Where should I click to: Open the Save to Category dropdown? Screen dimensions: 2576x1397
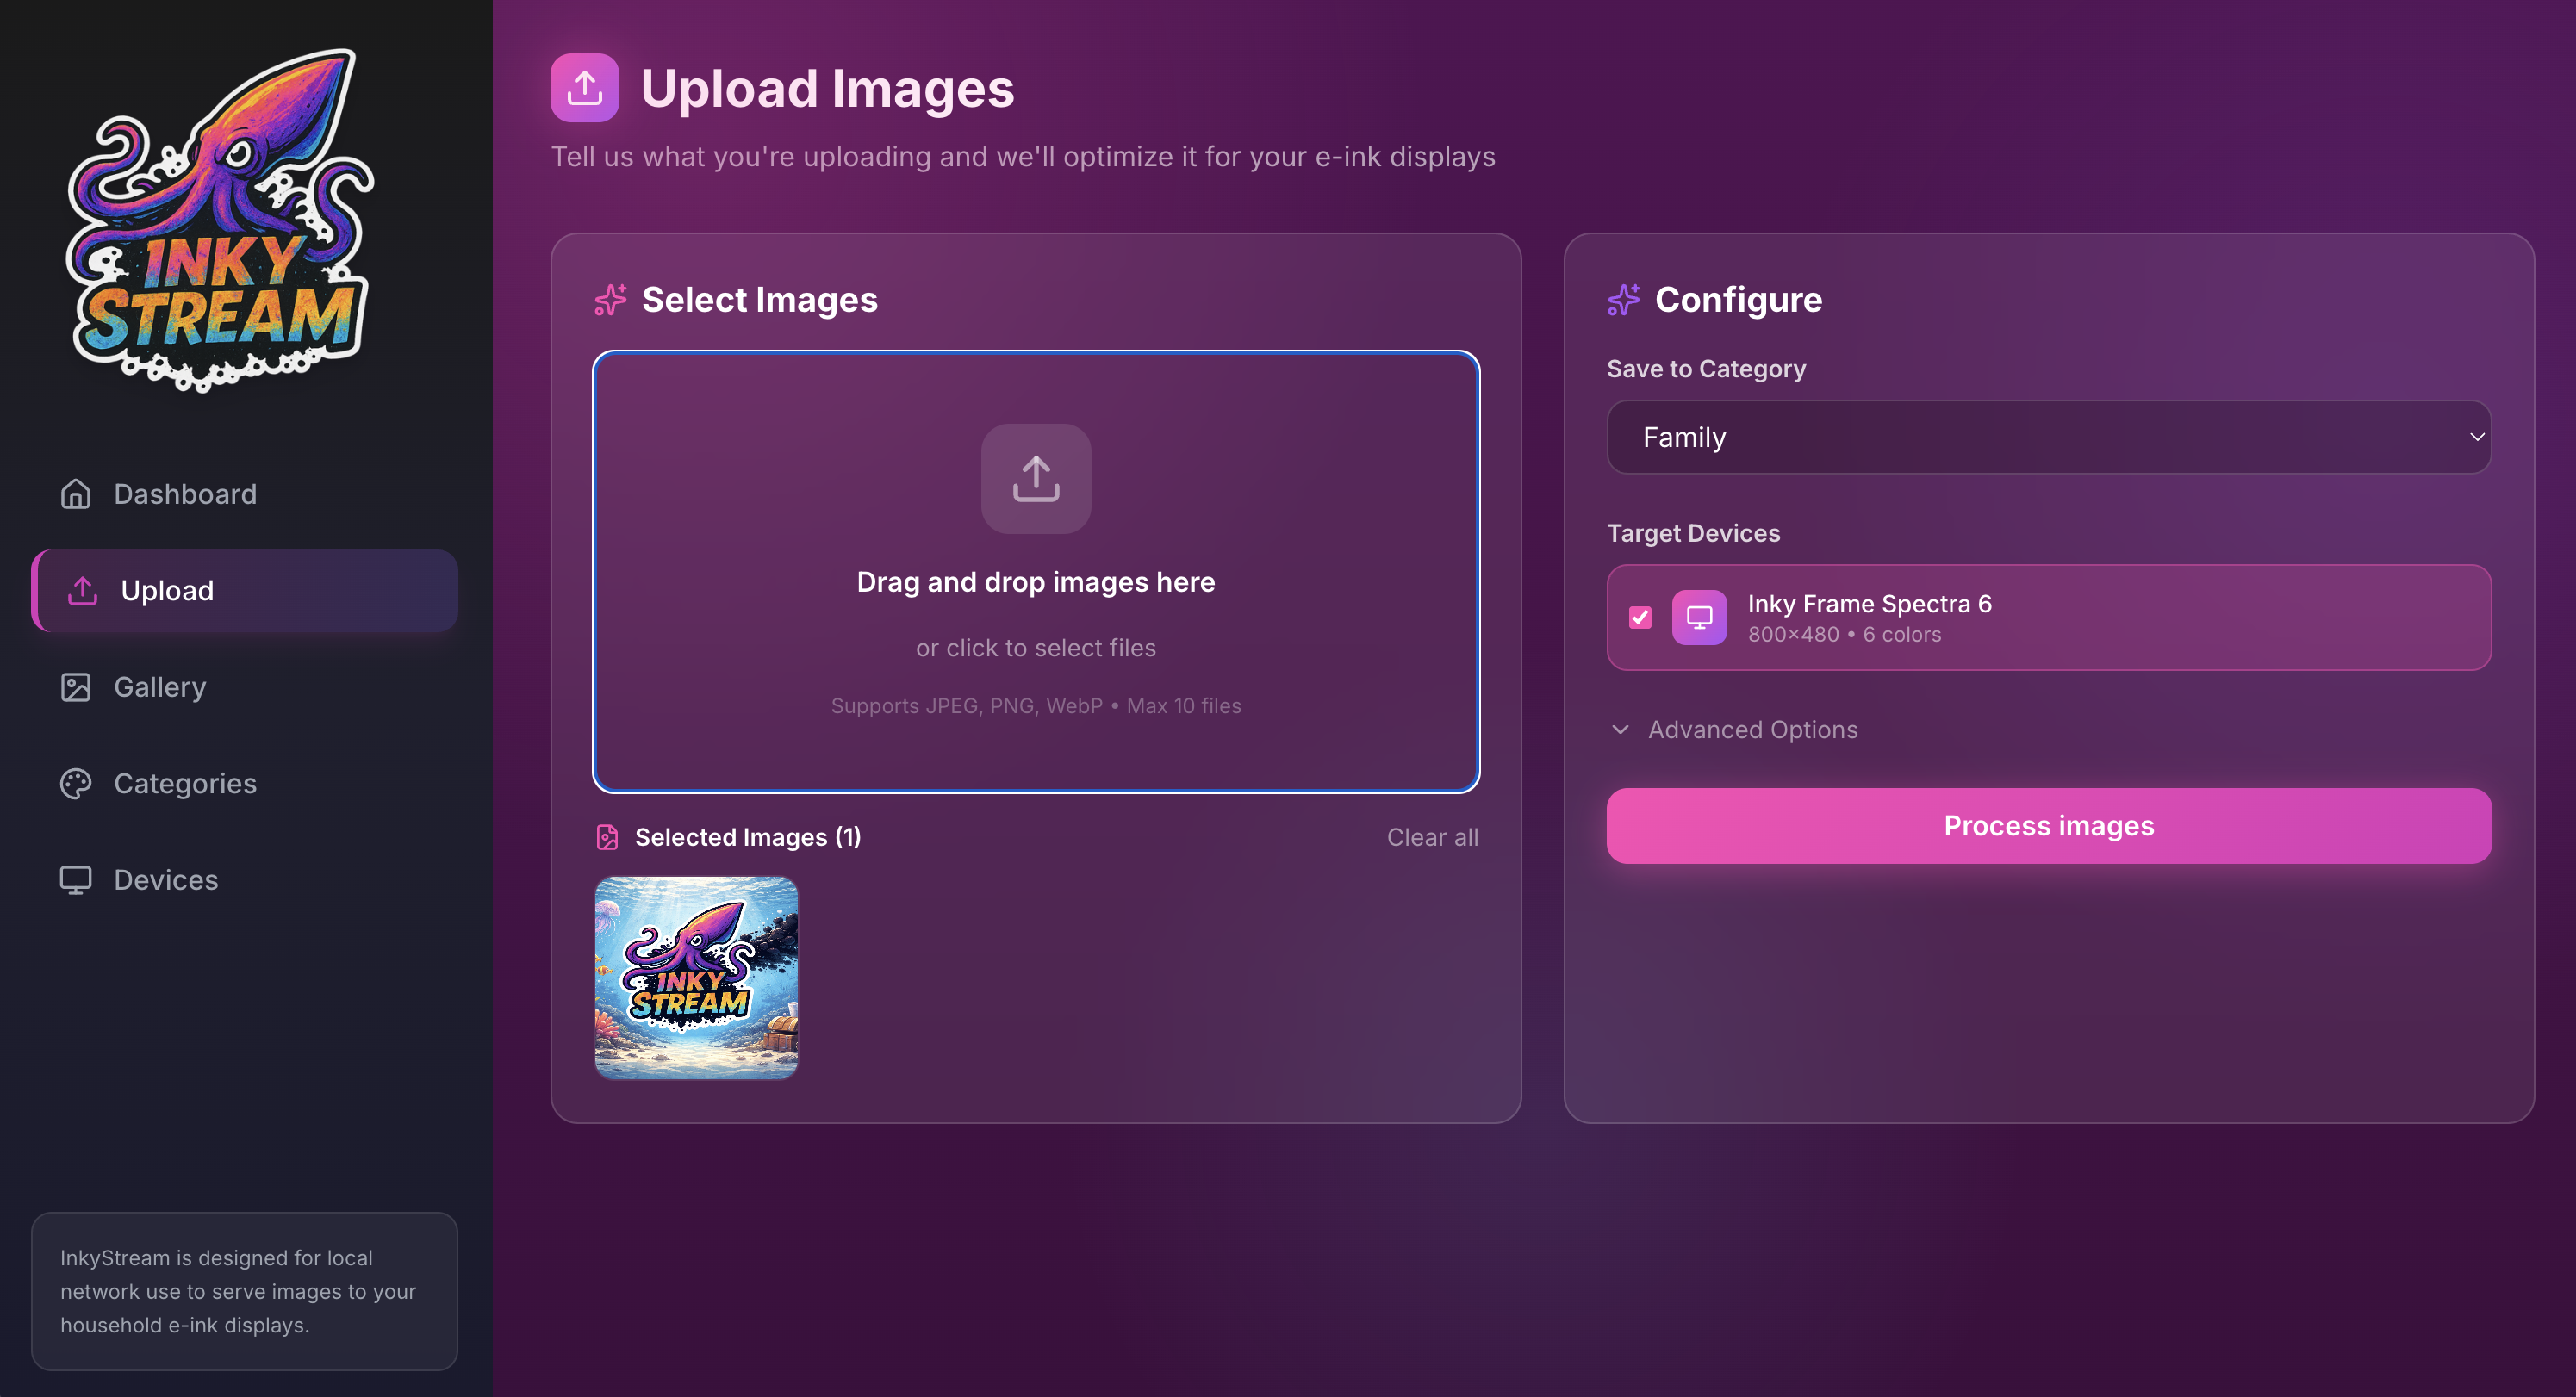click(x=2048, y=437)
